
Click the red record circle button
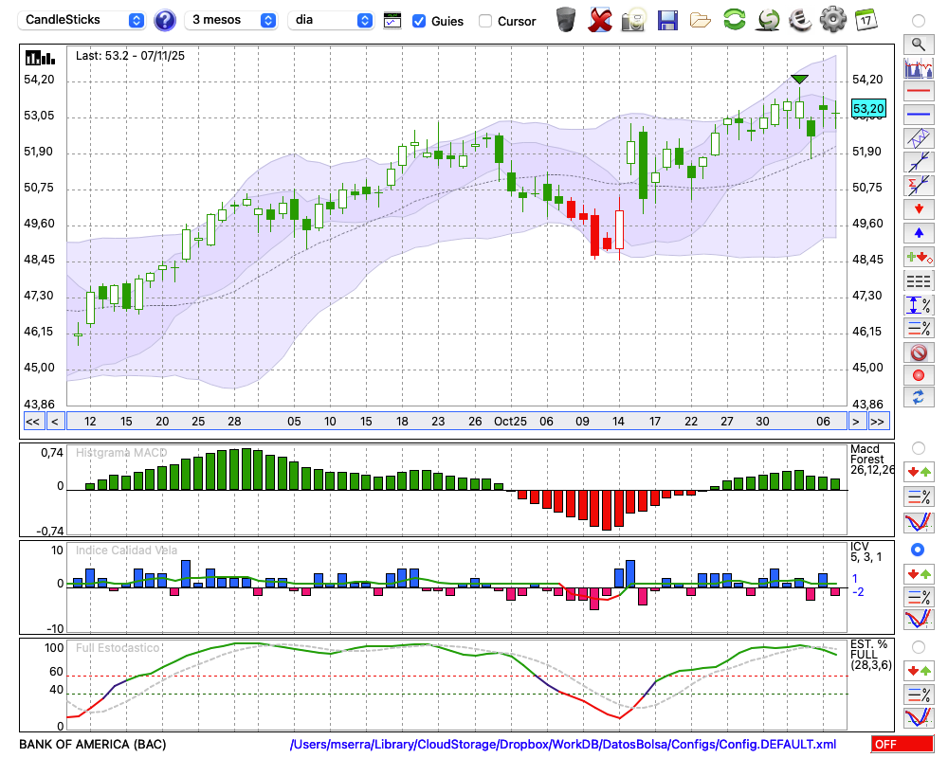(x=919, y=375)
